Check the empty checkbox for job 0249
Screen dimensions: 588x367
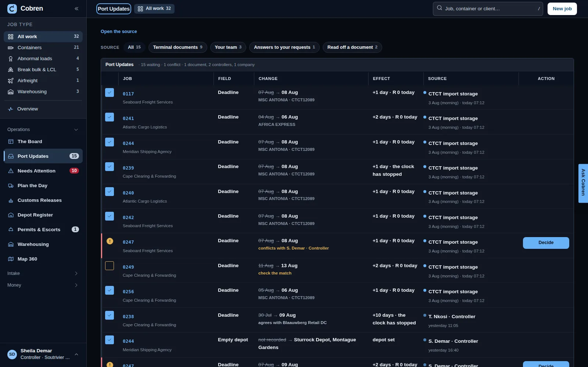[x=110, y=266]
